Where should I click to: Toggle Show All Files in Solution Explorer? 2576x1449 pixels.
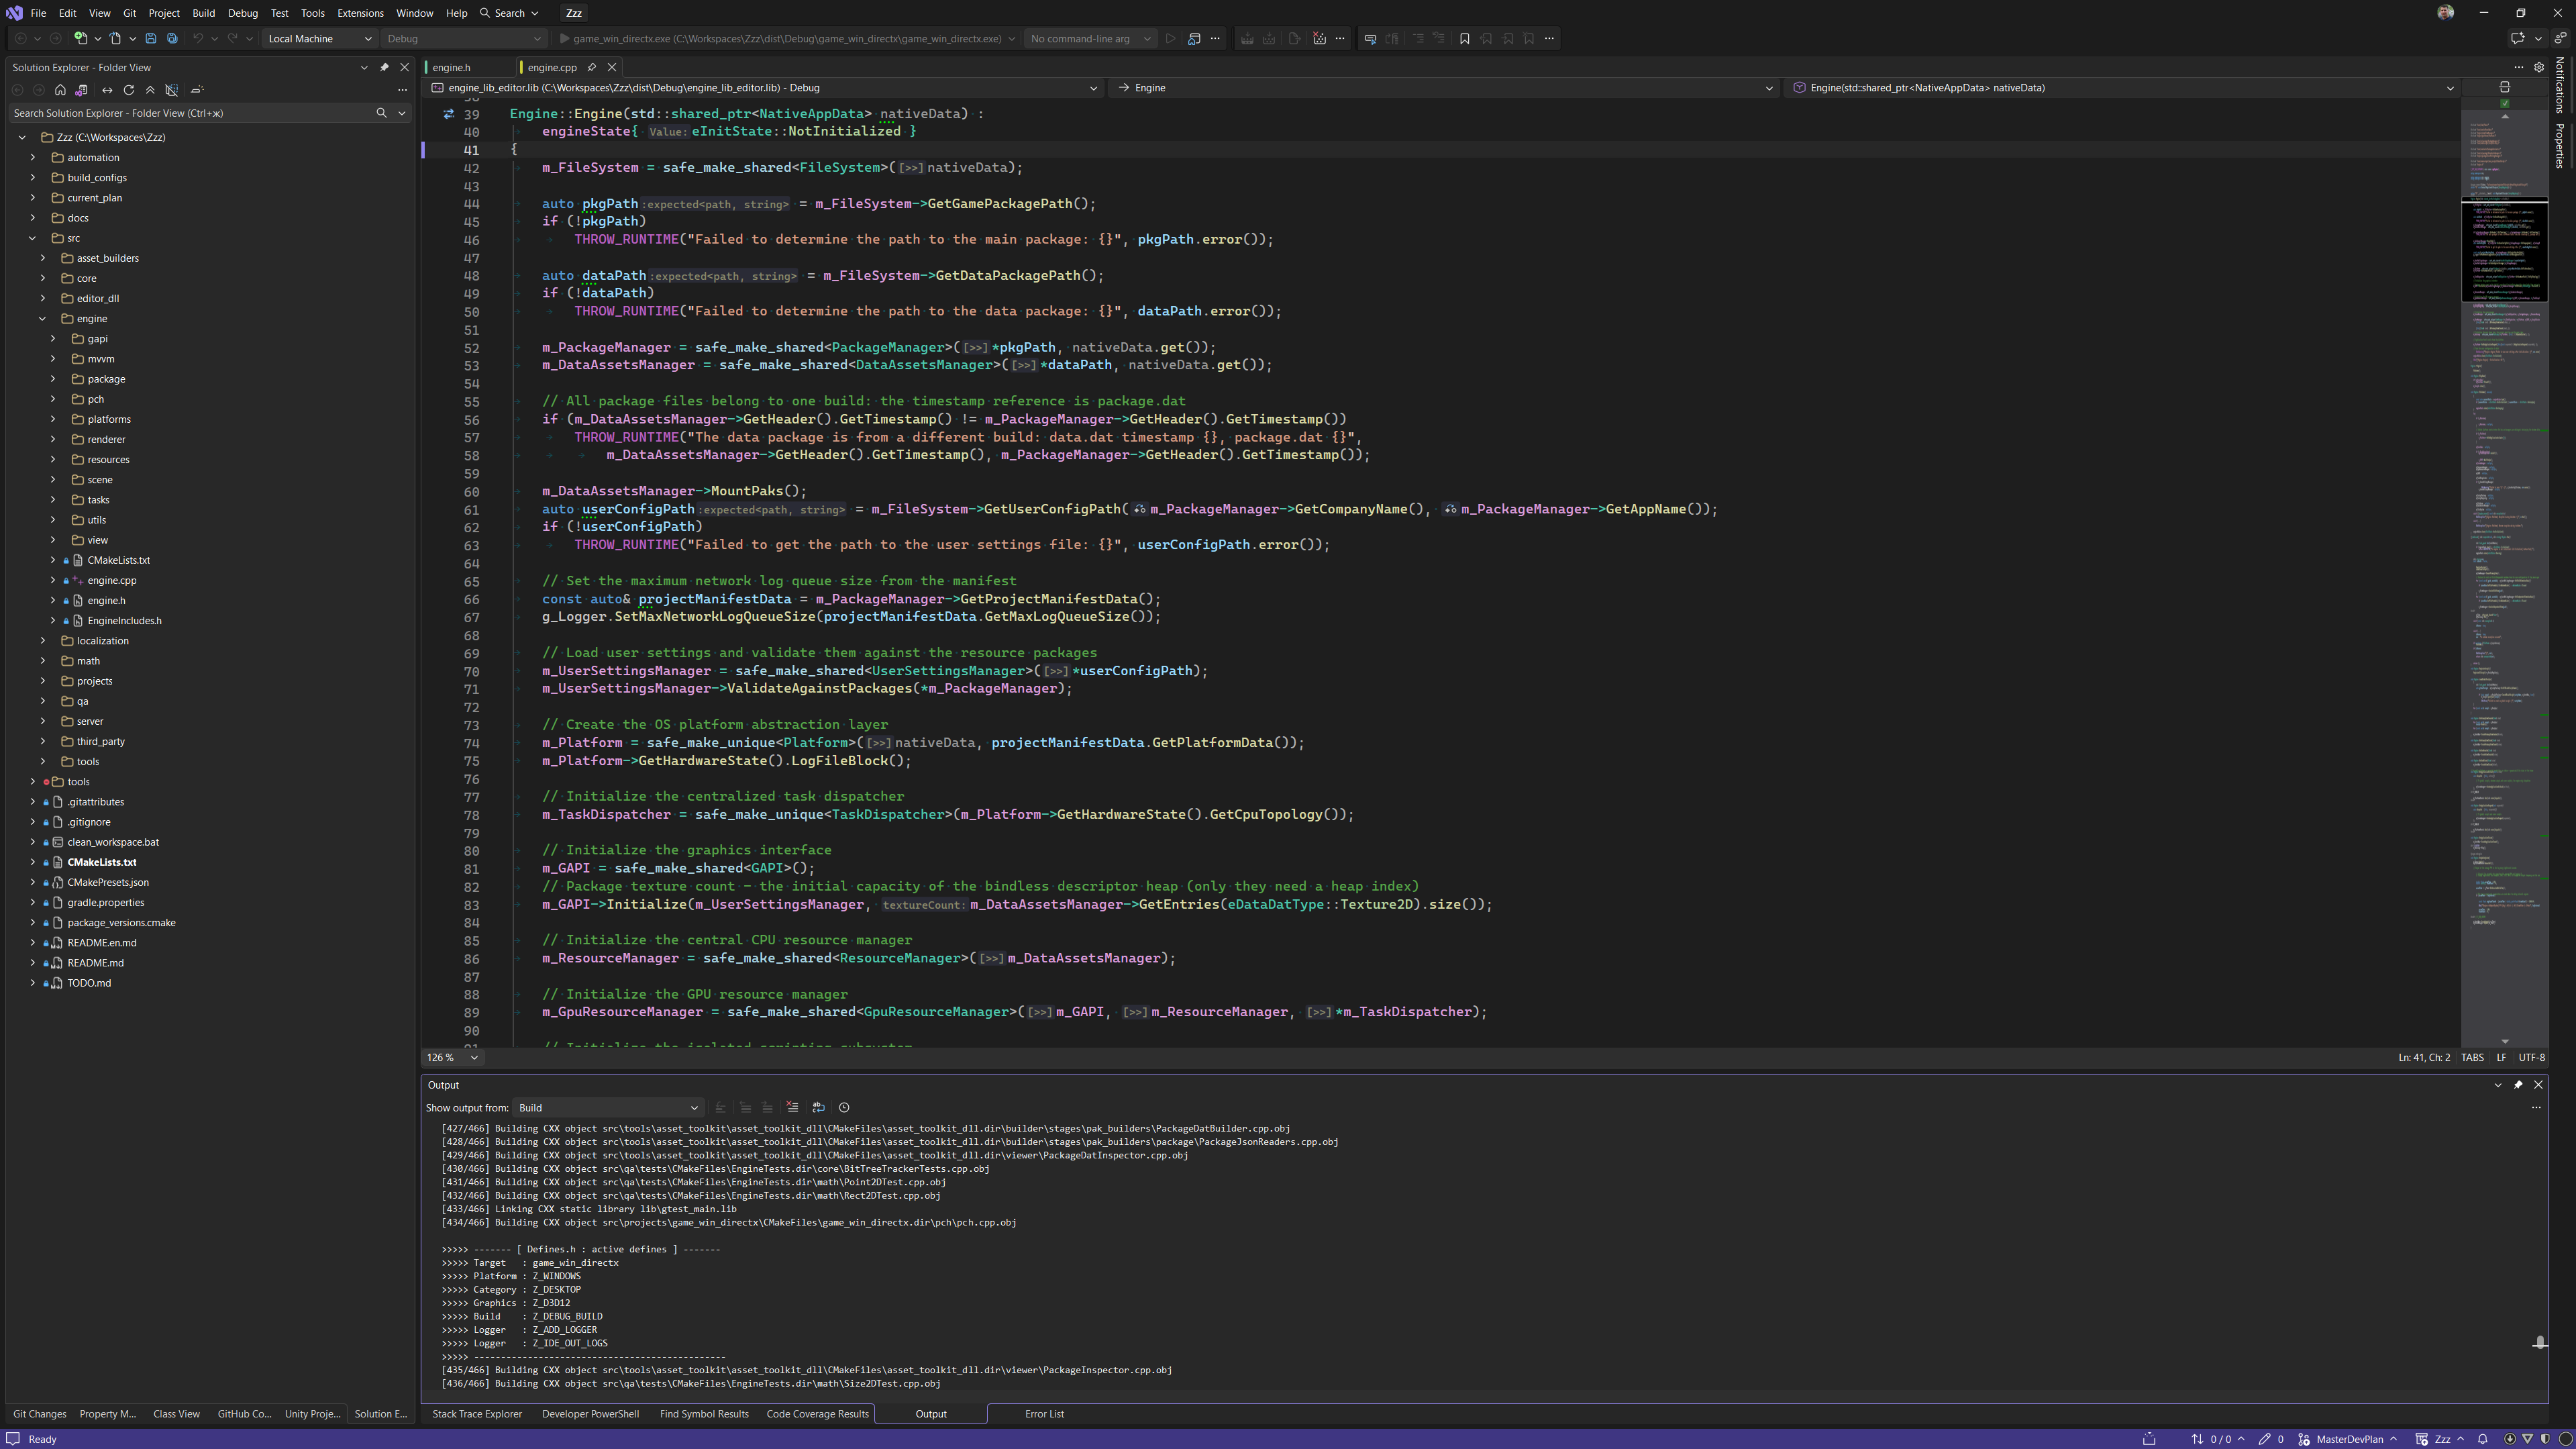(x=172, y=90)
